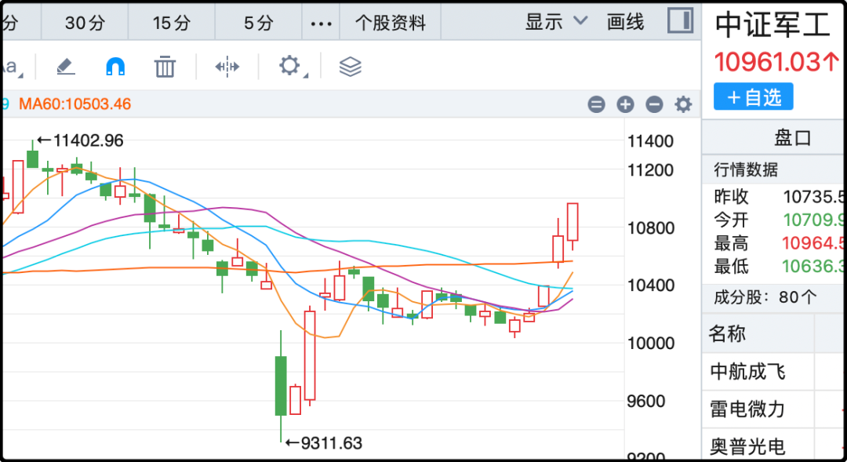The image size is (847, 462).
Task: Click the stacked layers icon
Action: (x=350, y=67)
